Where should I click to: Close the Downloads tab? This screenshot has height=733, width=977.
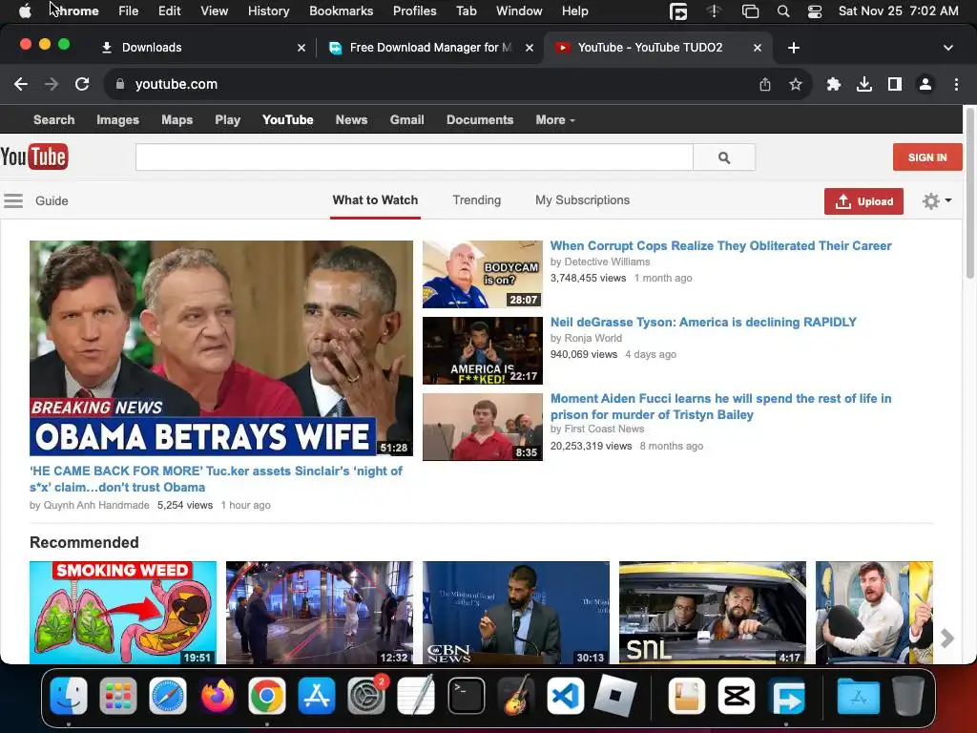301,48
